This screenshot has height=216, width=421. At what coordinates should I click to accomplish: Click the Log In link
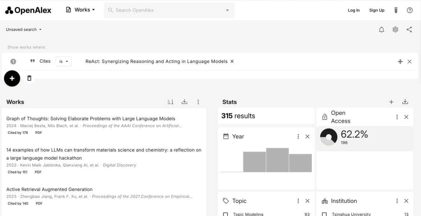(354, 10)
